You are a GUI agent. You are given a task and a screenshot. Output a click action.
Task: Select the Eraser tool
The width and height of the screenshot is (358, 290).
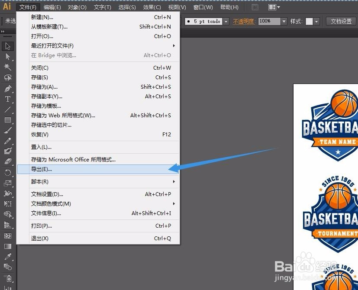pos(8,161)
